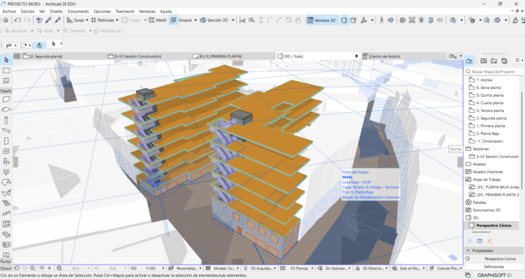Select Documentos 3D in the project map

click(x=486, y=210)
